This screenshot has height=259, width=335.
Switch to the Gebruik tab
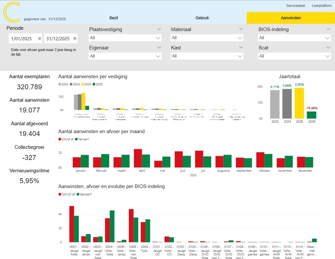pyautogui.click(x=202, y=18)
